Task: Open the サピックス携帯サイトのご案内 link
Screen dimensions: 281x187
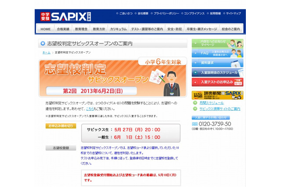Action: tap(220, 109)
